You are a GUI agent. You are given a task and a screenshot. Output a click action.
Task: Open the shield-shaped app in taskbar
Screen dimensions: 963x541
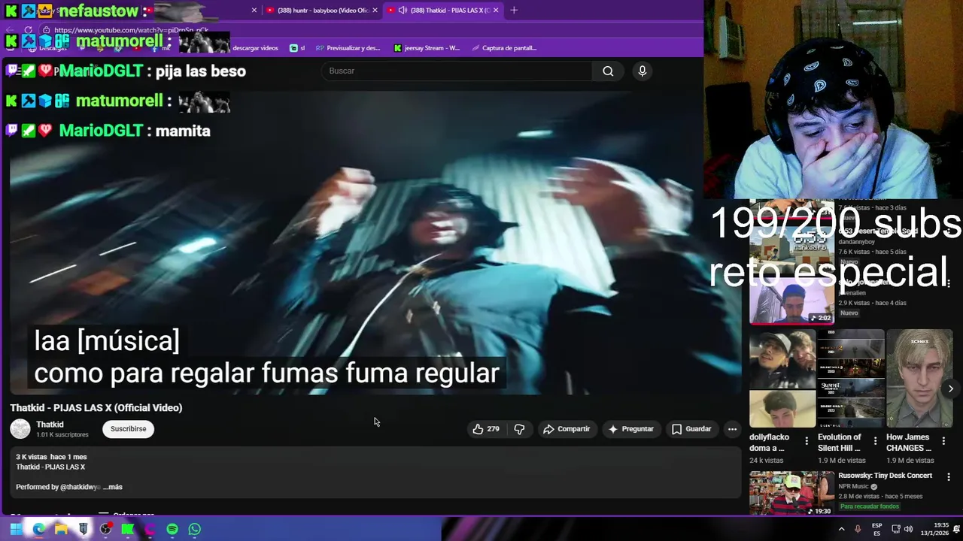tap(83, 529)
